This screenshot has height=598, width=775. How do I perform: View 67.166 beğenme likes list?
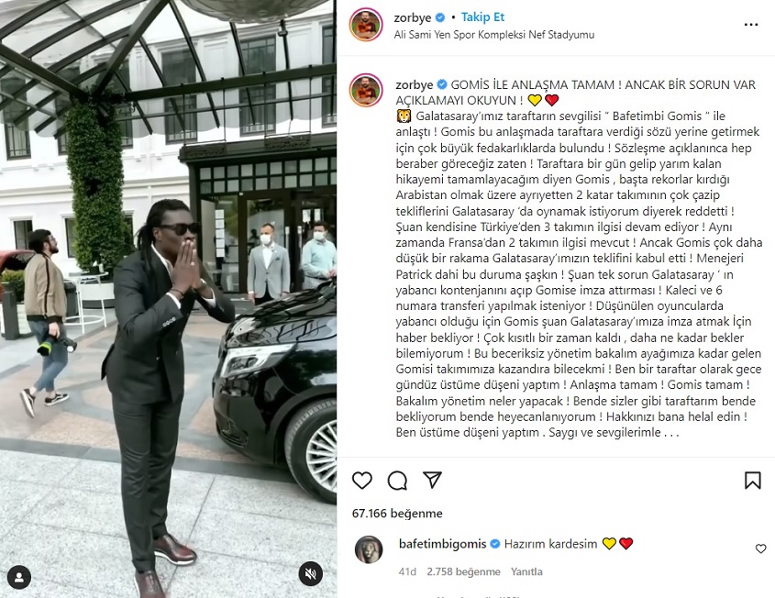pyautogui.click(x=397, y=514)
